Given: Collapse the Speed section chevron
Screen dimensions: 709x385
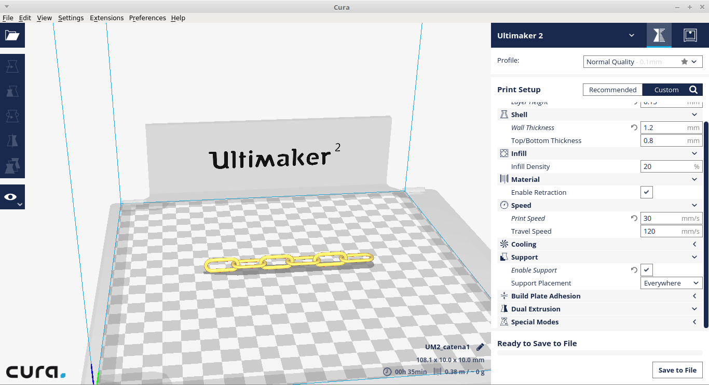Looking at the screenshot, I should tap(694, 205).
